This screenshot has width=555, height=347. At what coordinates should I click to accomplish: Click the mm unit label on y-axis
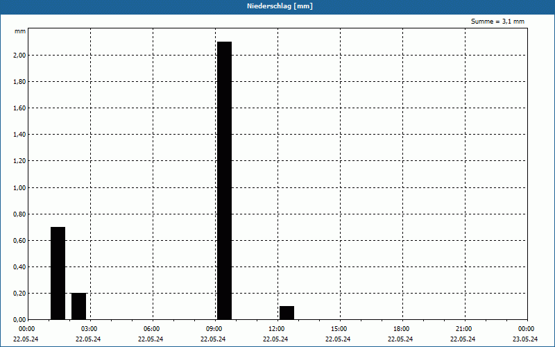tap(20, 31)
